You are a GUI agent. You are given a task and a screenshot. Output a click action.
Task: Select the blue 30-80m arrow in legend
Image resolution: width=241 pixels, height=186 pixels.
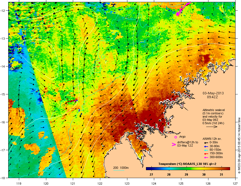pyautogui.click(x=206, y=146)
